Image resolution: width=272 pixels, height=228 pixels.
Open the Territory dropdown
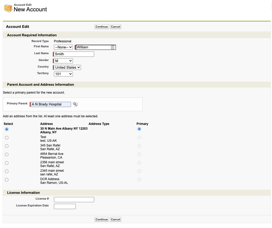click(63, 74)
